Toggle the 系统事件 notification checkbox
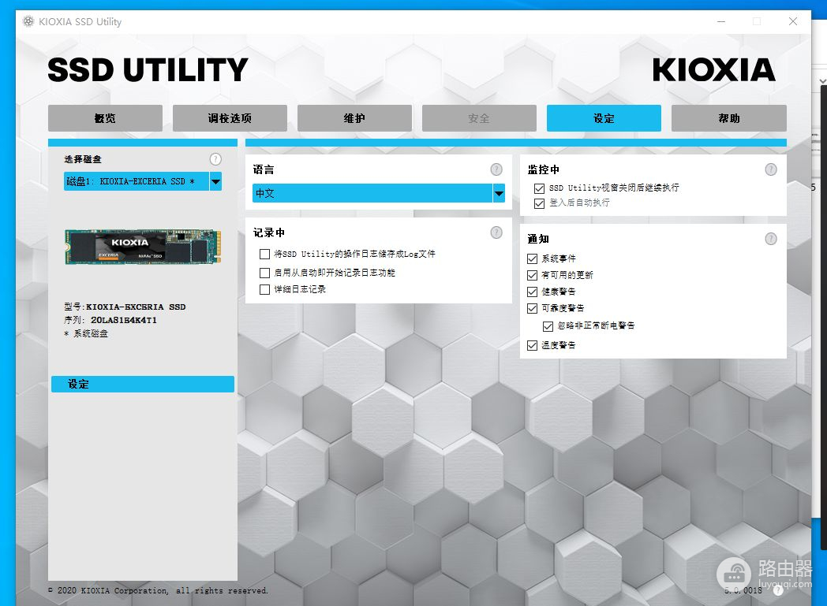 (x=533, y=258)
